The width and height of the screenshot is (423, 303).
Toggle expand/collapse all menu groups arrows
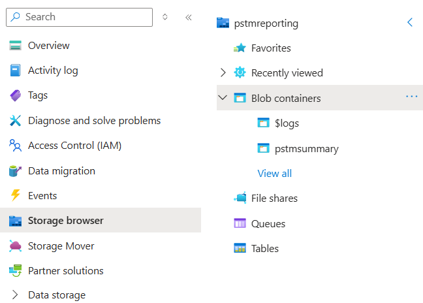point(165,17)
